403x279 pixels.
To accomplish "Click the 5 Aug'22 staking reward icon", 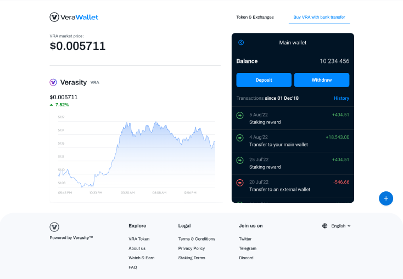I will point(240,116).
